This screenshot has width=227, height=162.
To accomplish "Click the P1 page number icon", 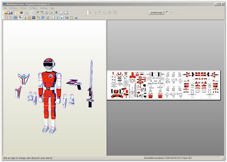I will 62,18.
